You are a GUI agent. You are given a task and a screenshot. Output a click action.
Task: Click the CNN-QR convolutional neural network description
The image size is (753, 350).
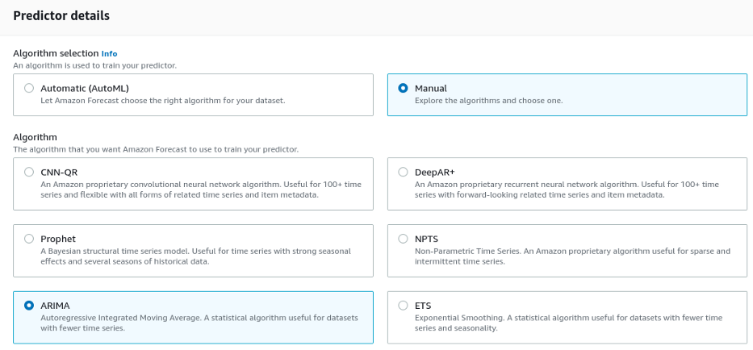[x=200, y=190]
